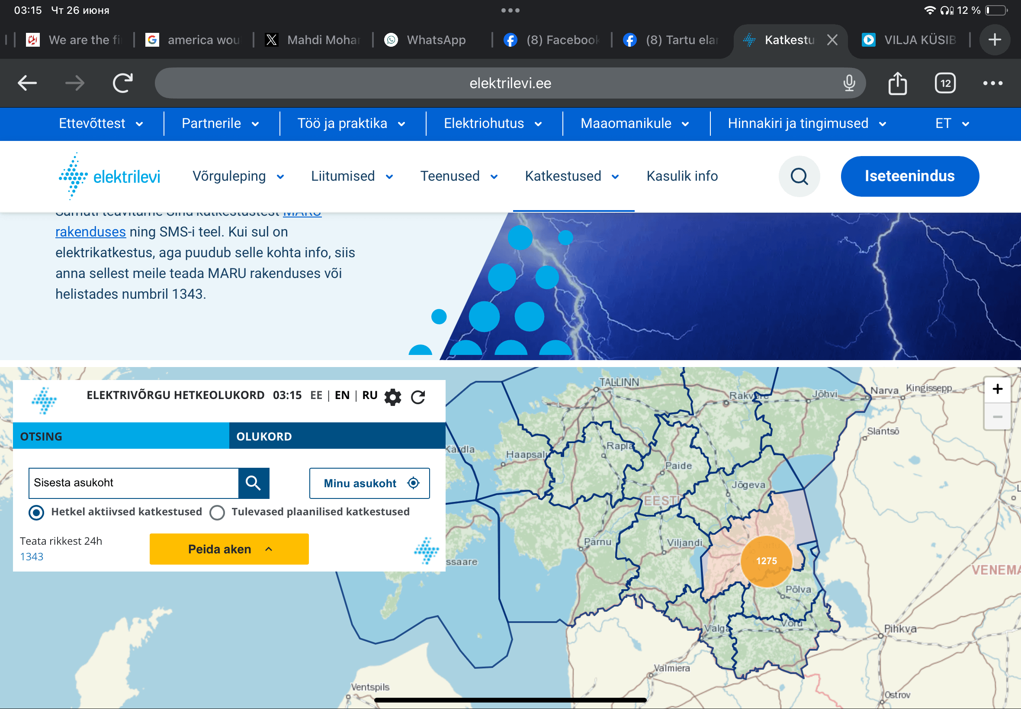Screen dimensions: 1021x709
Task: Go back with the browser back arrow
Action: click(27, 83)
